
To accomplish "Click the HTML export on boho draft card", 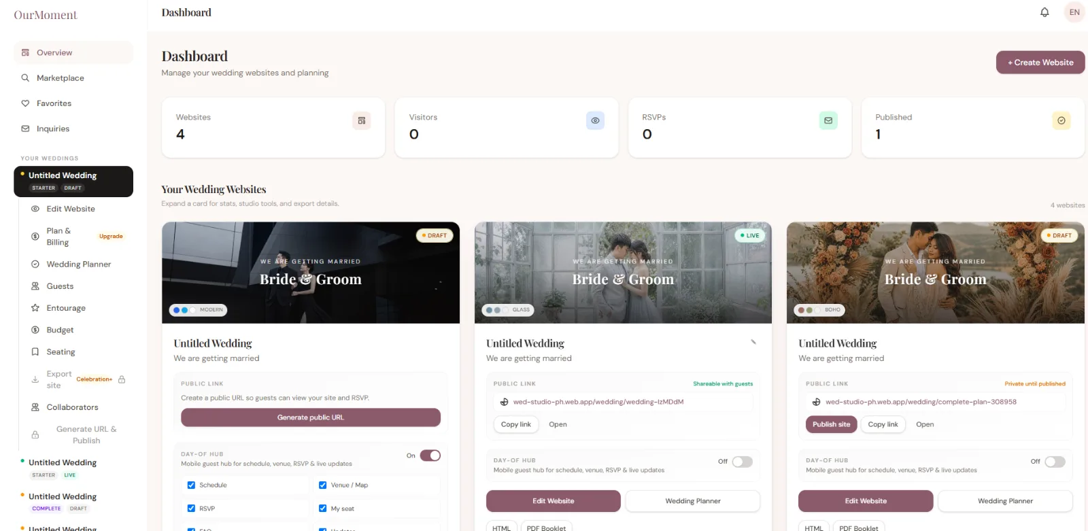I will coord(814,528).
